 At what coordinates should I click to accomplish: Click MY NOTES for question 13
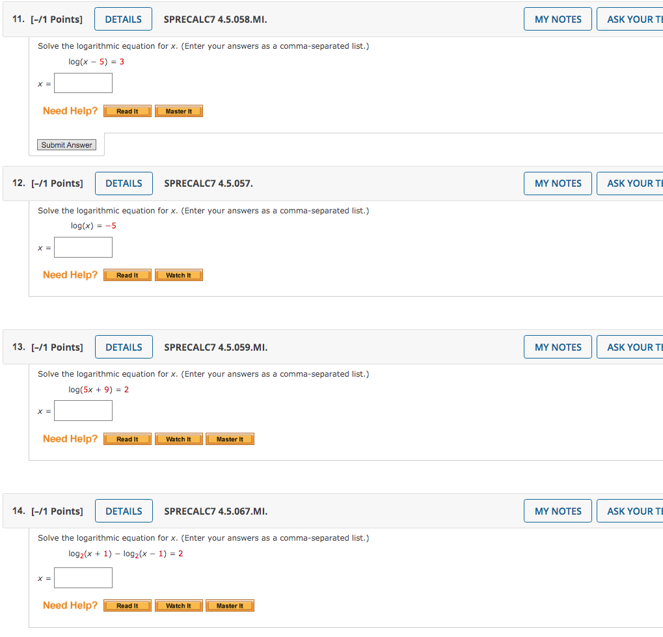tap(557, 347)
